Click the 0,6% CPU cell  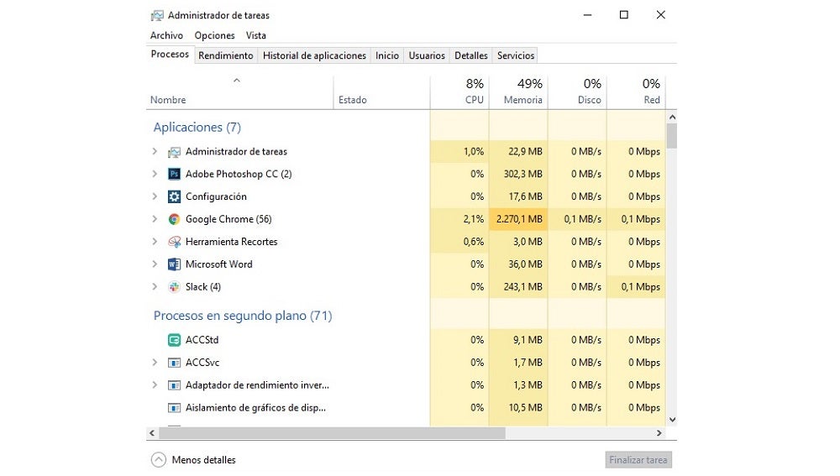click(459, 242)
